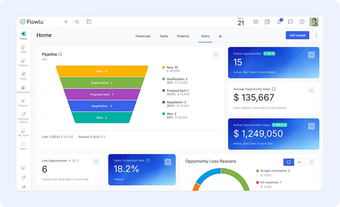This screenshot has width=340, height=207.
Task: Switch Loss Reasons to donut chart view
Action: click(x=289, y=162)
